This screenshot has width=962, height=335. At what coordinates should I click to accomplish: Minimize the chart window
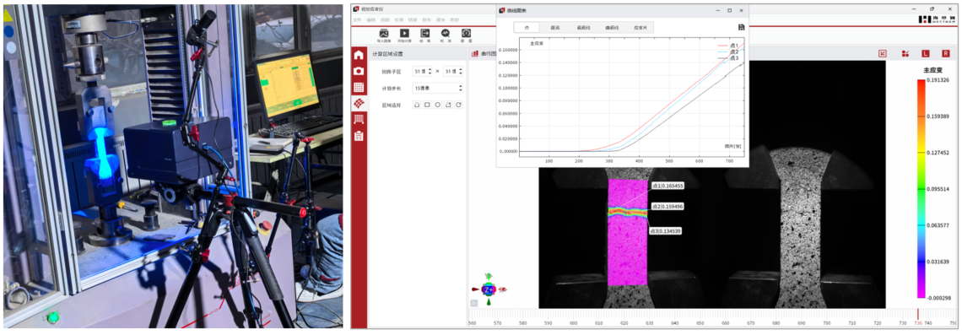(717, 10)
